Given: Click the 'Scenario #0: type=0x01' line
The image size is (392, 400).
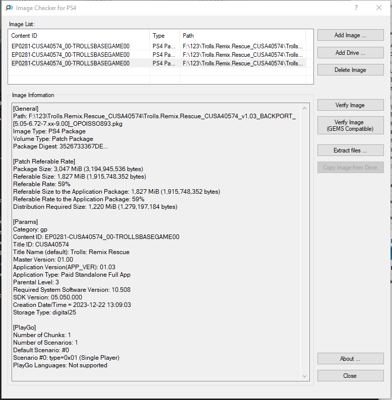Looking at the screenshot, I should point(66,357).
